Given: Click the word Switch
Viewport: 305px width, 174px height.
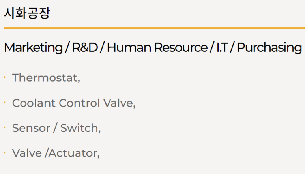Looking at the screenshot, I should coord(80,128).
